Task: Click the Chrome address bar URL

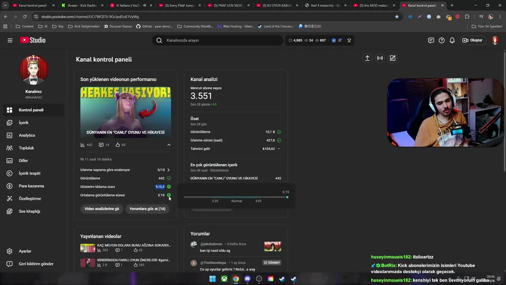Action: 90,17
